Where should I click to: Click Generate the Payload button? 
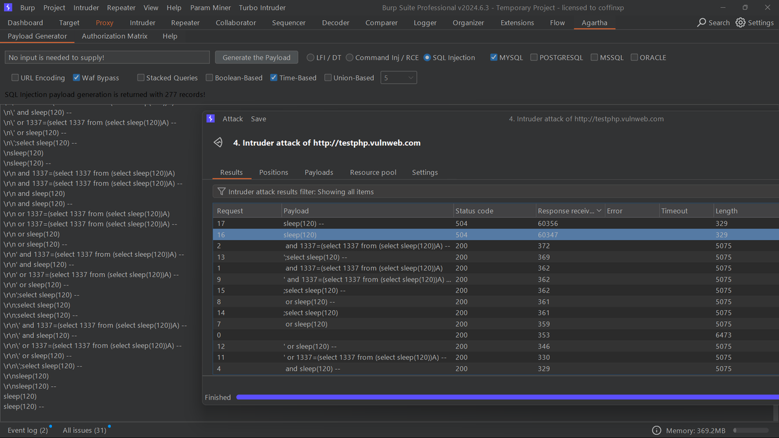(x=256, y=58)
